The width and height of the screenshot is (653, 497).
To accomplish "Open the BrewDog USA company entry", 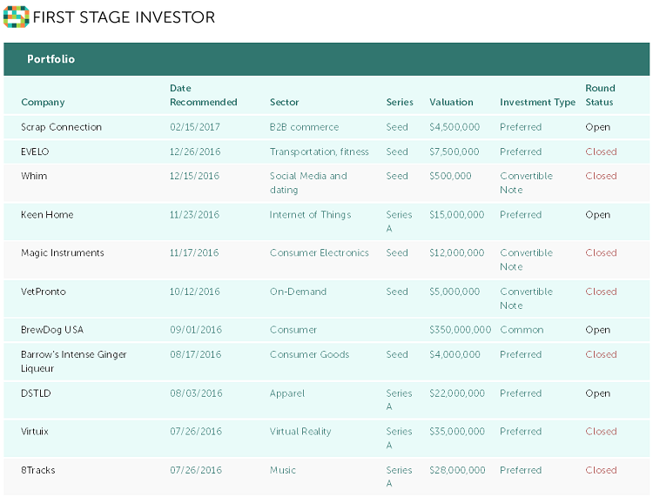I will click(x=52, y=330).
